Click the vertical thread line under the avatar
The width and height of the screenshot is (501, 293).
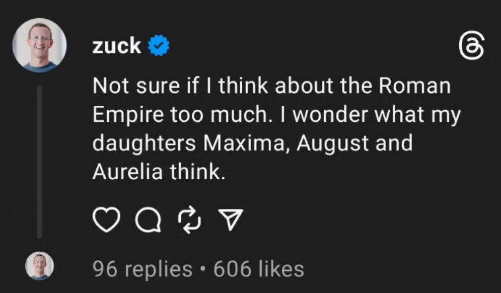(40, 161)
